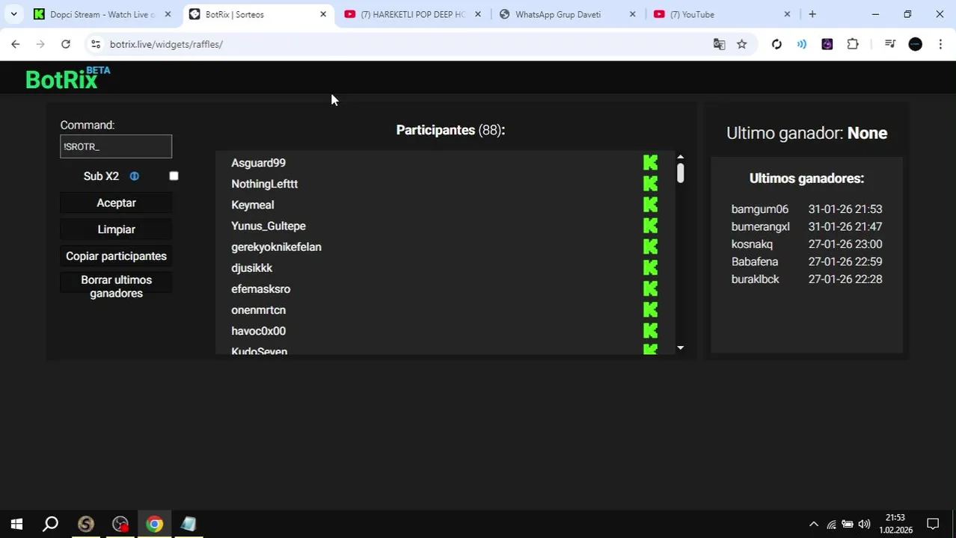The width and height of the screenshot is (956, 538).
Task: Click past winner bamgum06
Action: click(759, 209)
